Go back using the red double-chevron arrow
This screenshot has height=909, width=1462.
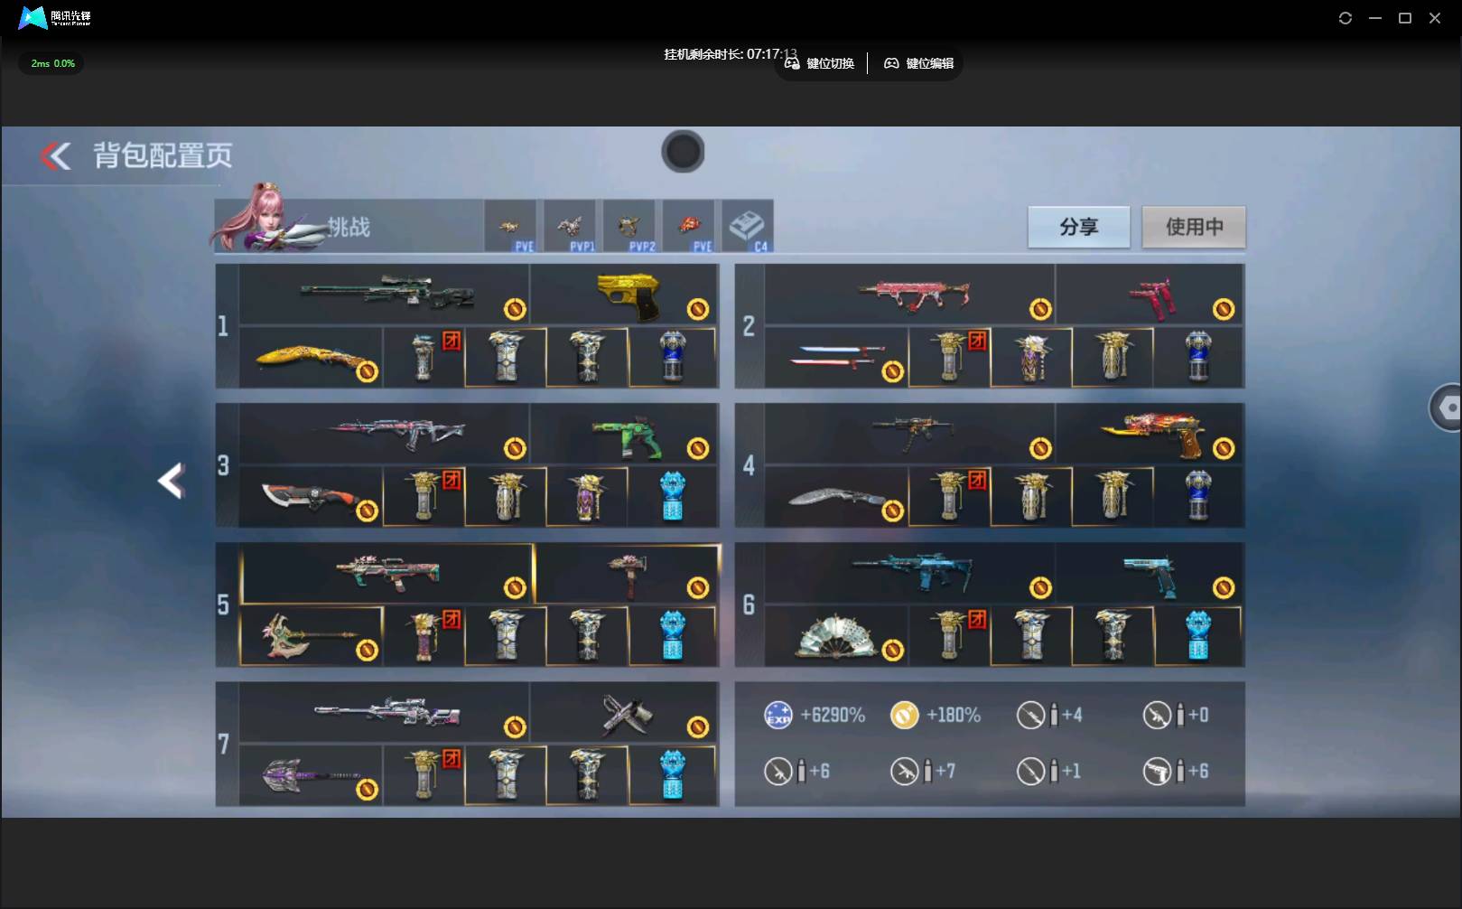pos(55,155)
